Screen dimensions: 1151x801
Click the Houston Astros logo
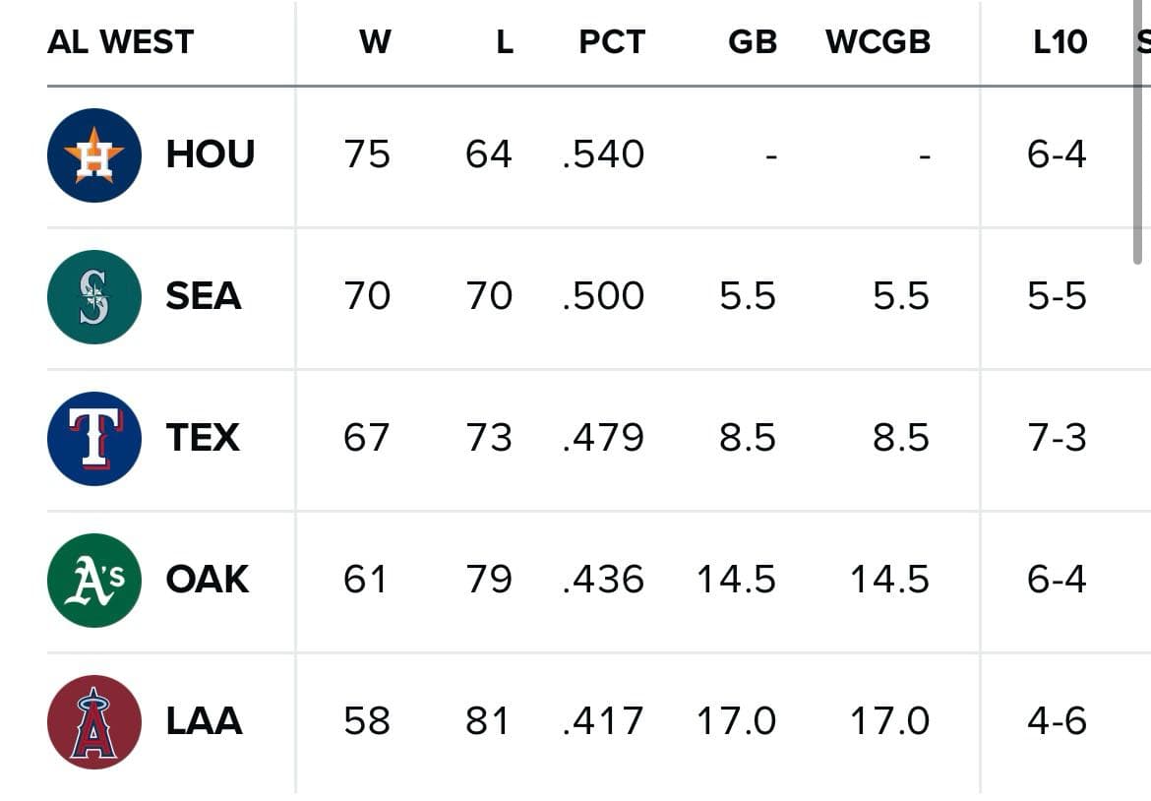tap(94, 155)
